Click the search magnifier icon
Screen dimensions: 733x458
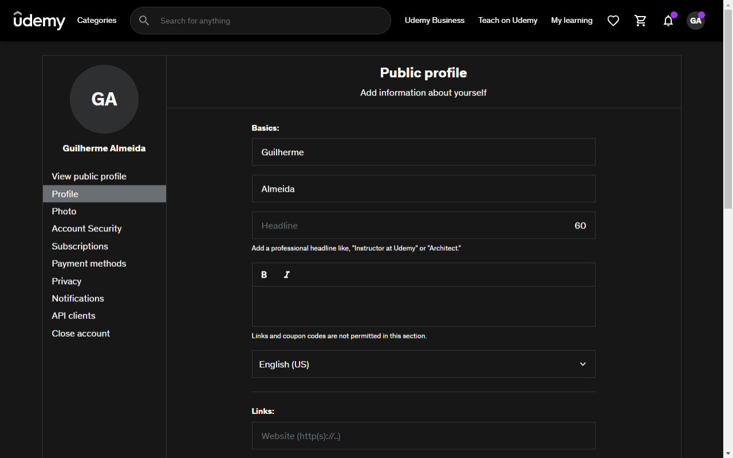coord(144,20)
